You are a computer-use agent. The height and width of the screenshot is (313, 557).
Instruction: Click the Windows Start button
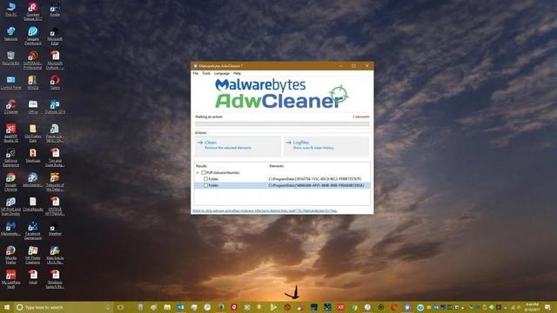[6, 307]
